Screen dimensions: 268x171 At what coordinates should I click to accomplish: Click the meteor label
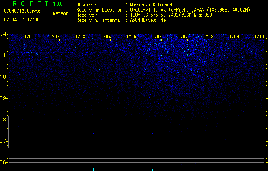[61, 13]
